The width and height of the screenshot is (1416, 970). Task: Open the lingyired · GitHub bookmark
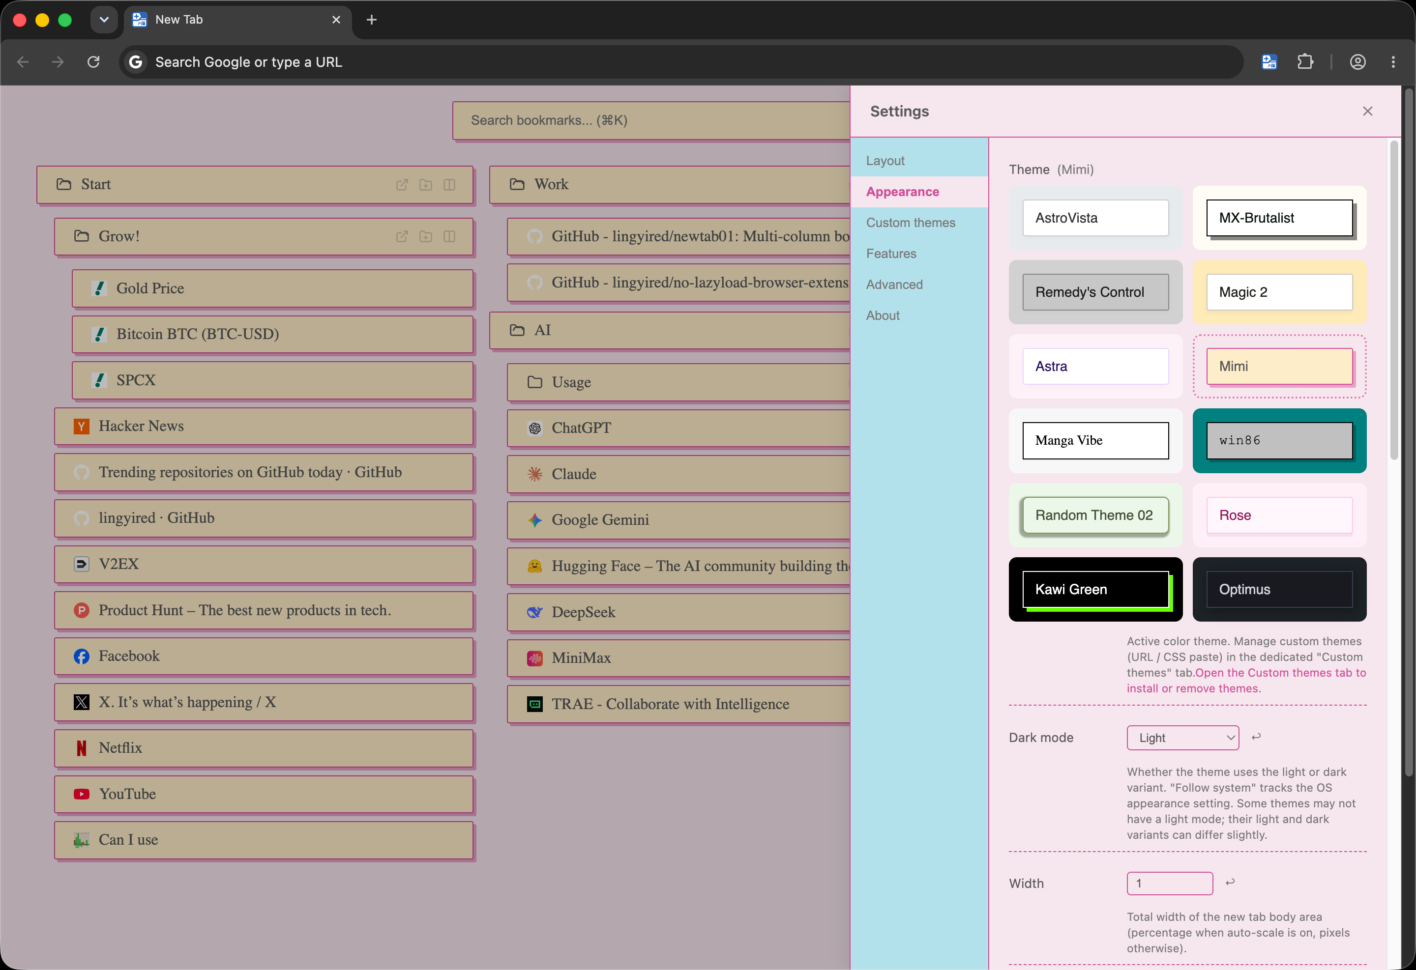pyautogui.click(x=264, y=518)
